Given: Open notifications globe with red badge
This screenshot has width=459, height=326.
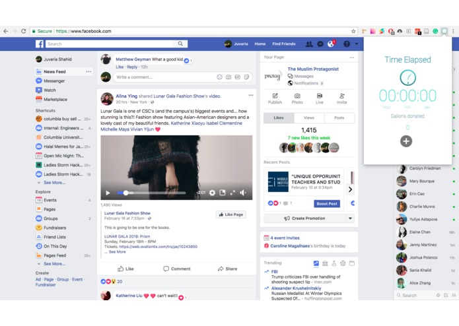Looking at the screenshot, I should tap(331, 44).
